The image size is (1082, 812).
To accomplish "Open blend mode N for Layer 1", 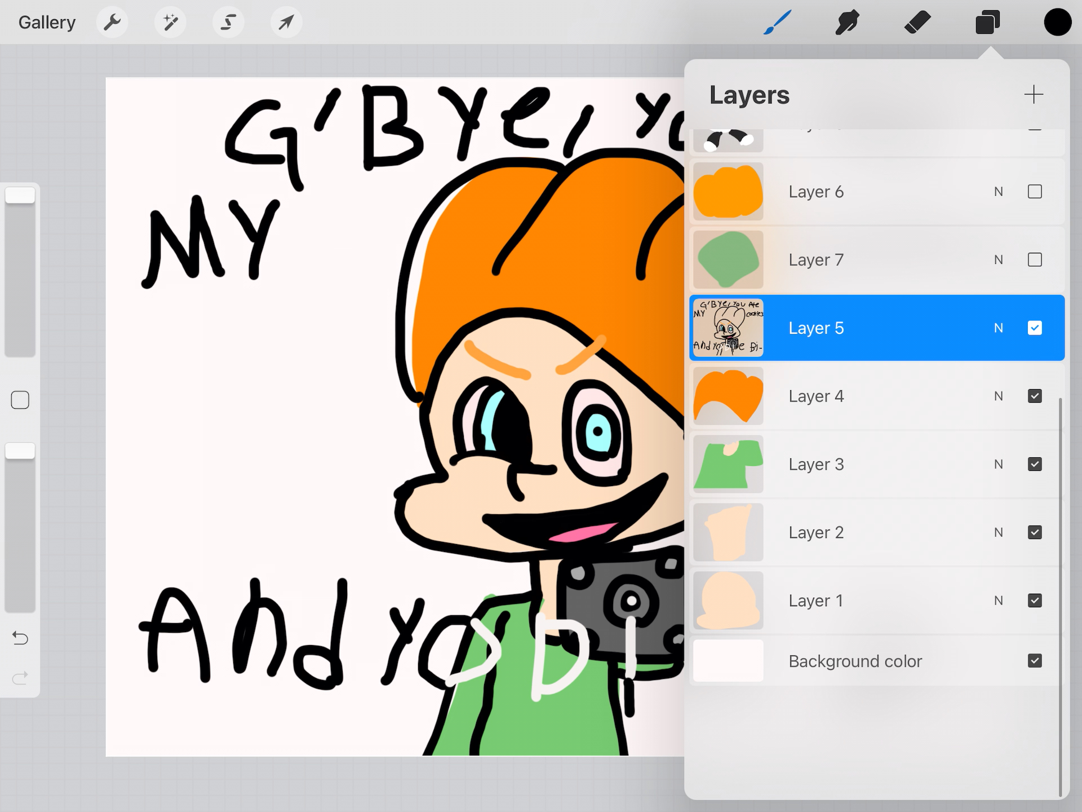I will point(999,601).
